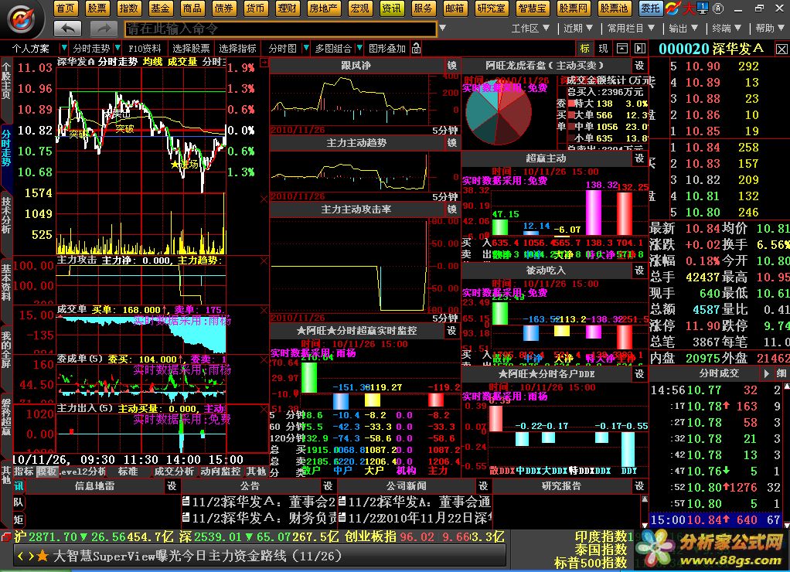This screenshot has width=790, height=572.
Task: Click the command input field
Action: [x=280, y=29]
